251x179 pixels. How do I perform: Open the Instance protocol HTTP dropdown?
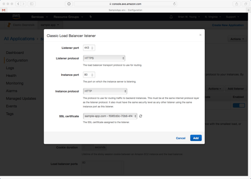pyautogui.click(x=105, y=91)
